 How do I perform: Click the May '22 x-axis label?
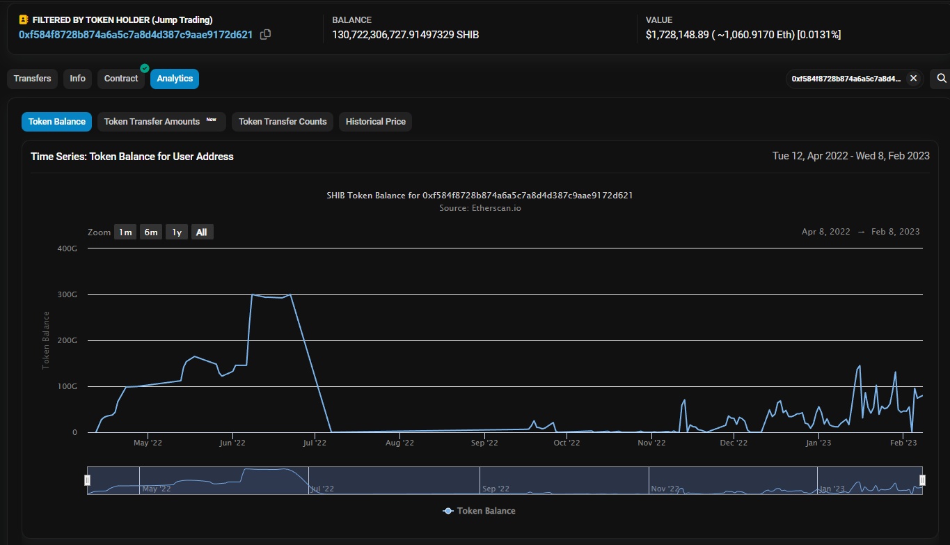click(x=148, y=443)
